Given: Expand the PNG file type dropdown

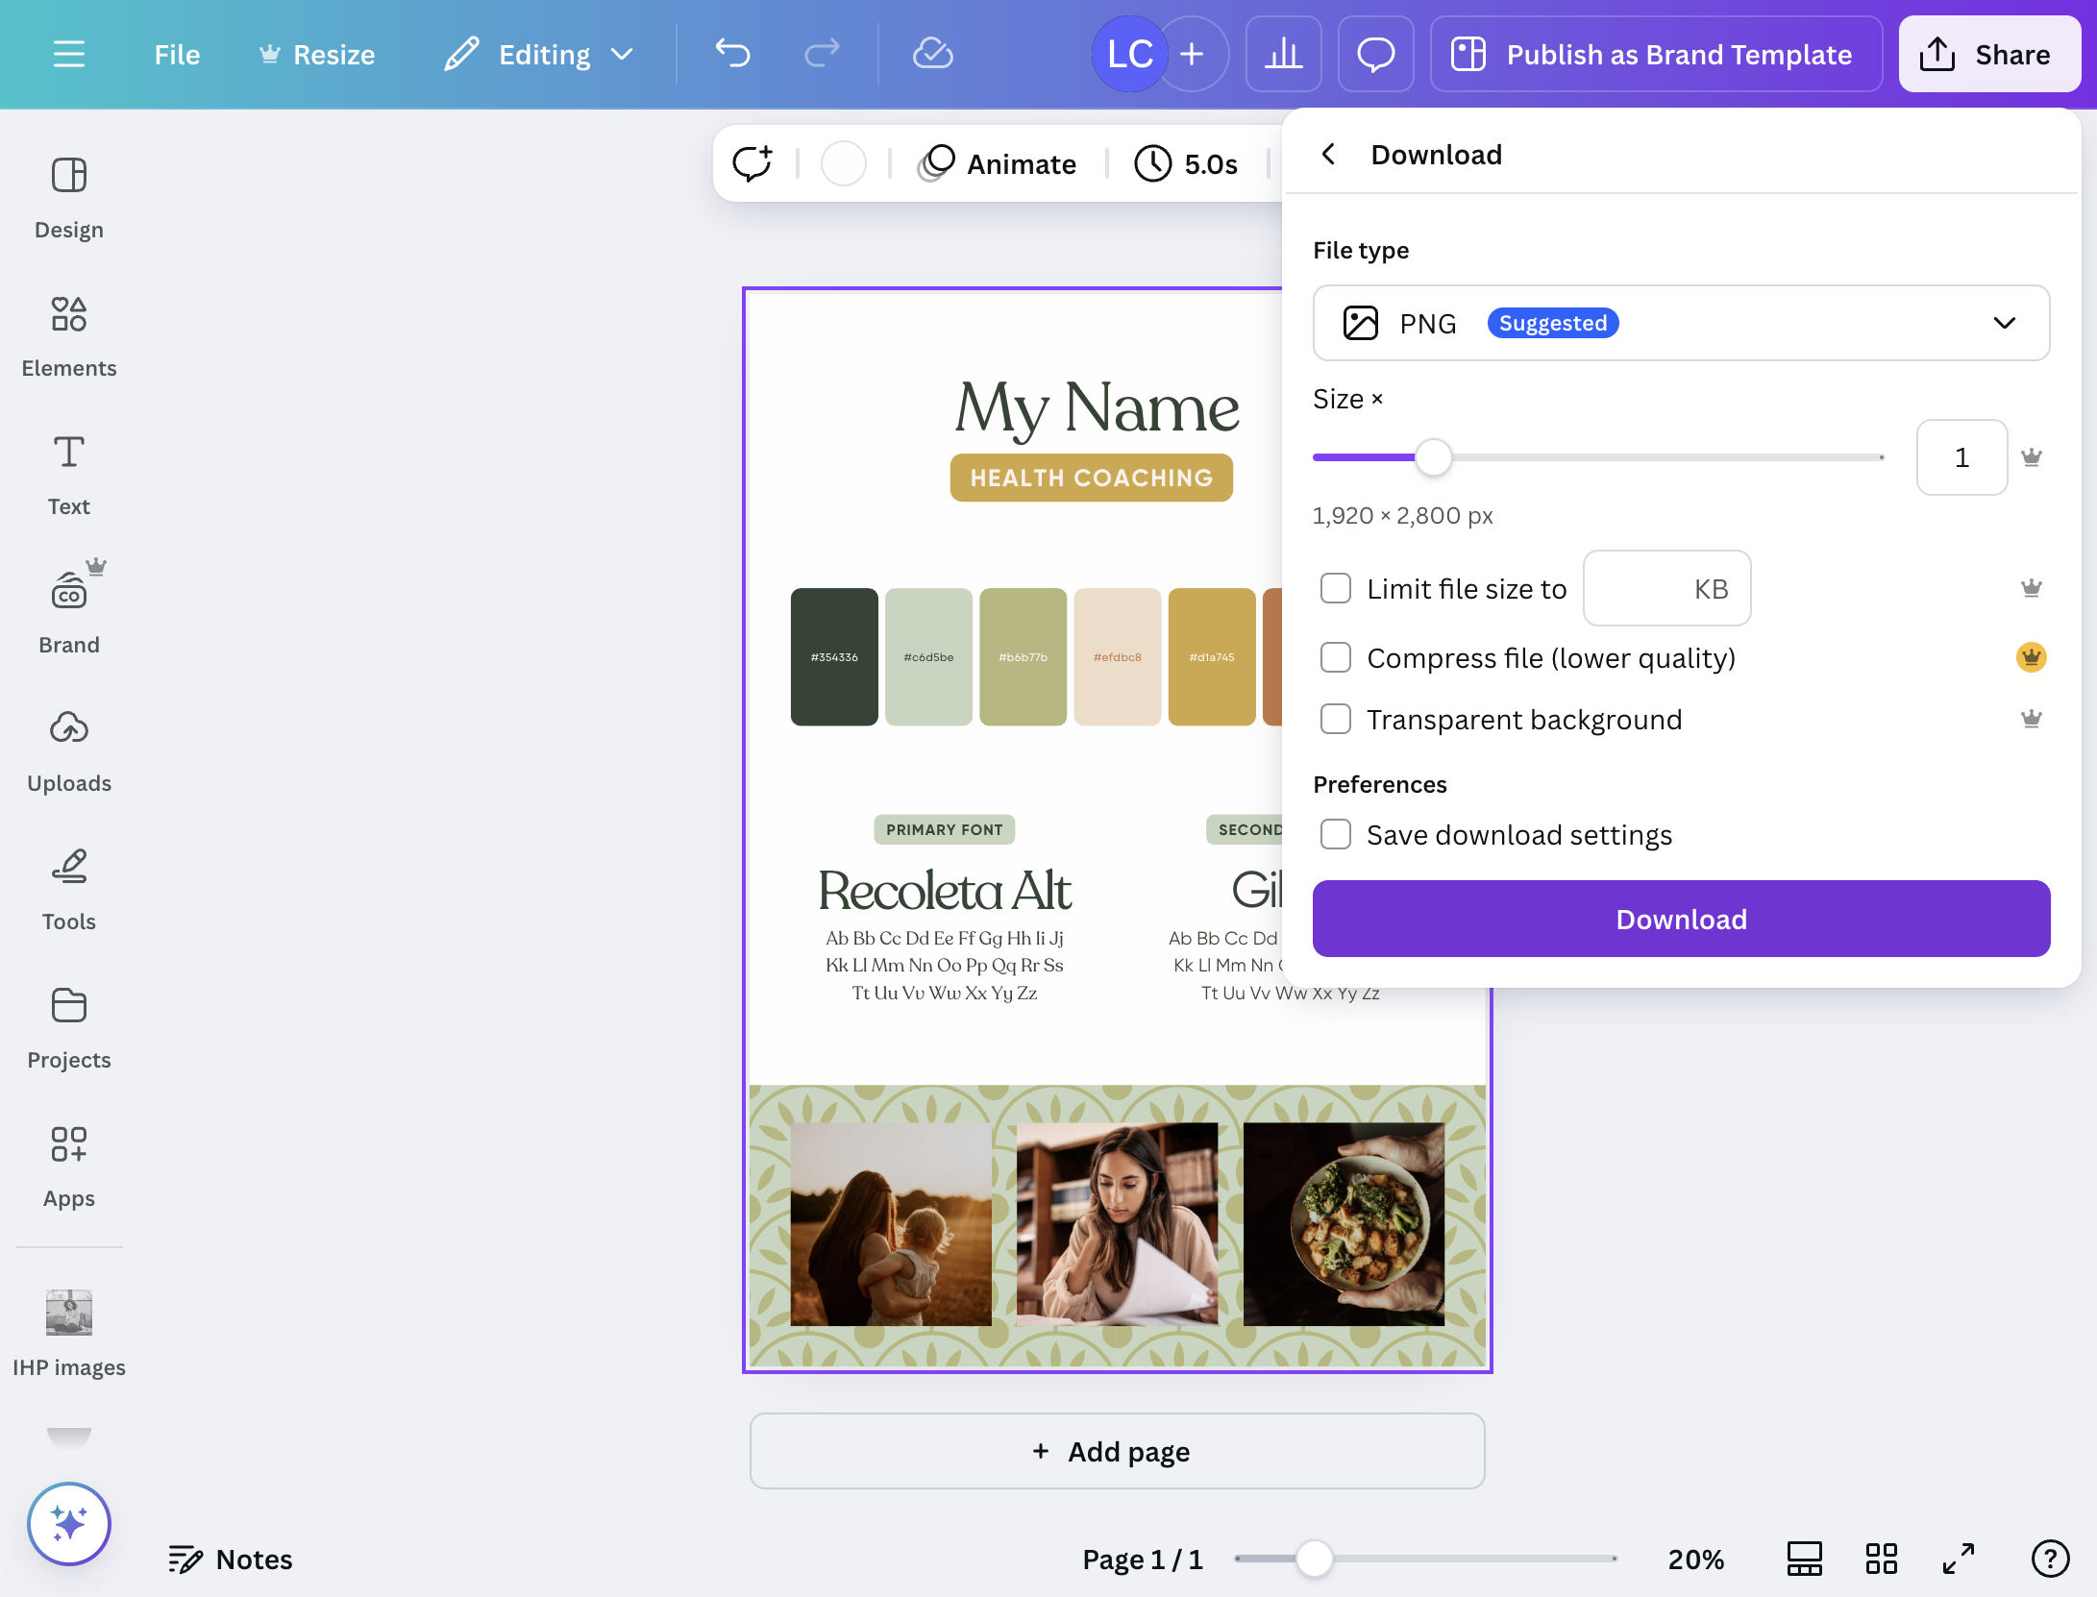Looking at the screenshot, I should (x=1681, y=323).
